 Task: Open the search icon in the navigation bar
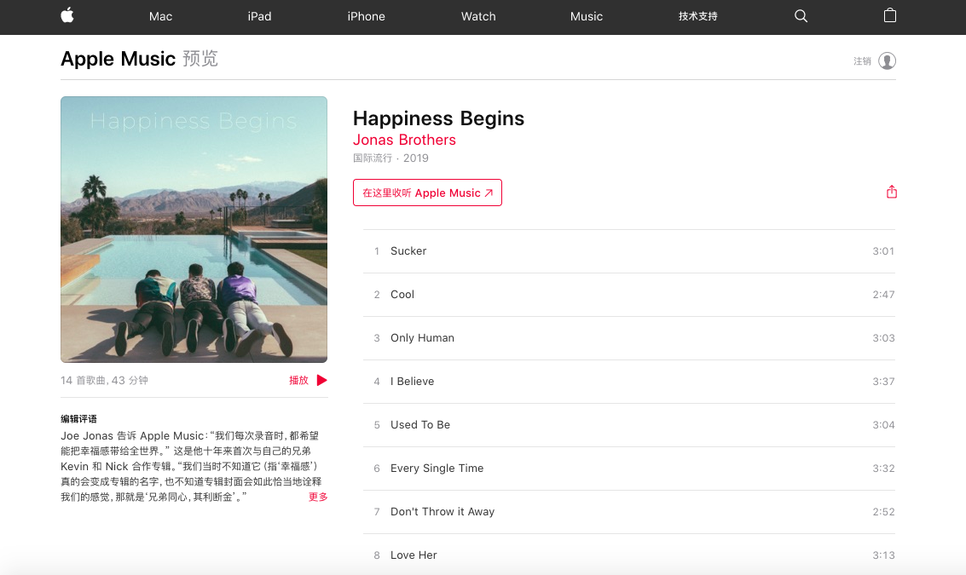coord(800,15)
